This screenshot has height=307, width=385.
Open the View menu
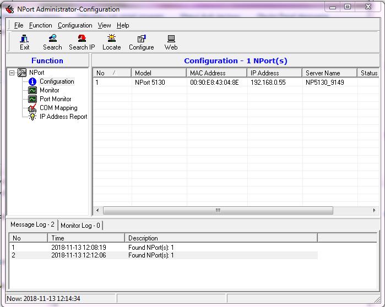pos(104,25)
